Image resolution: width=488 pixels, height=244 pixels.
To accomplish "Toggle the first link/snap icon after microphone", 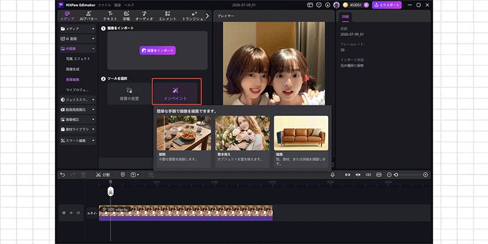I will click(x=348, y=175).
